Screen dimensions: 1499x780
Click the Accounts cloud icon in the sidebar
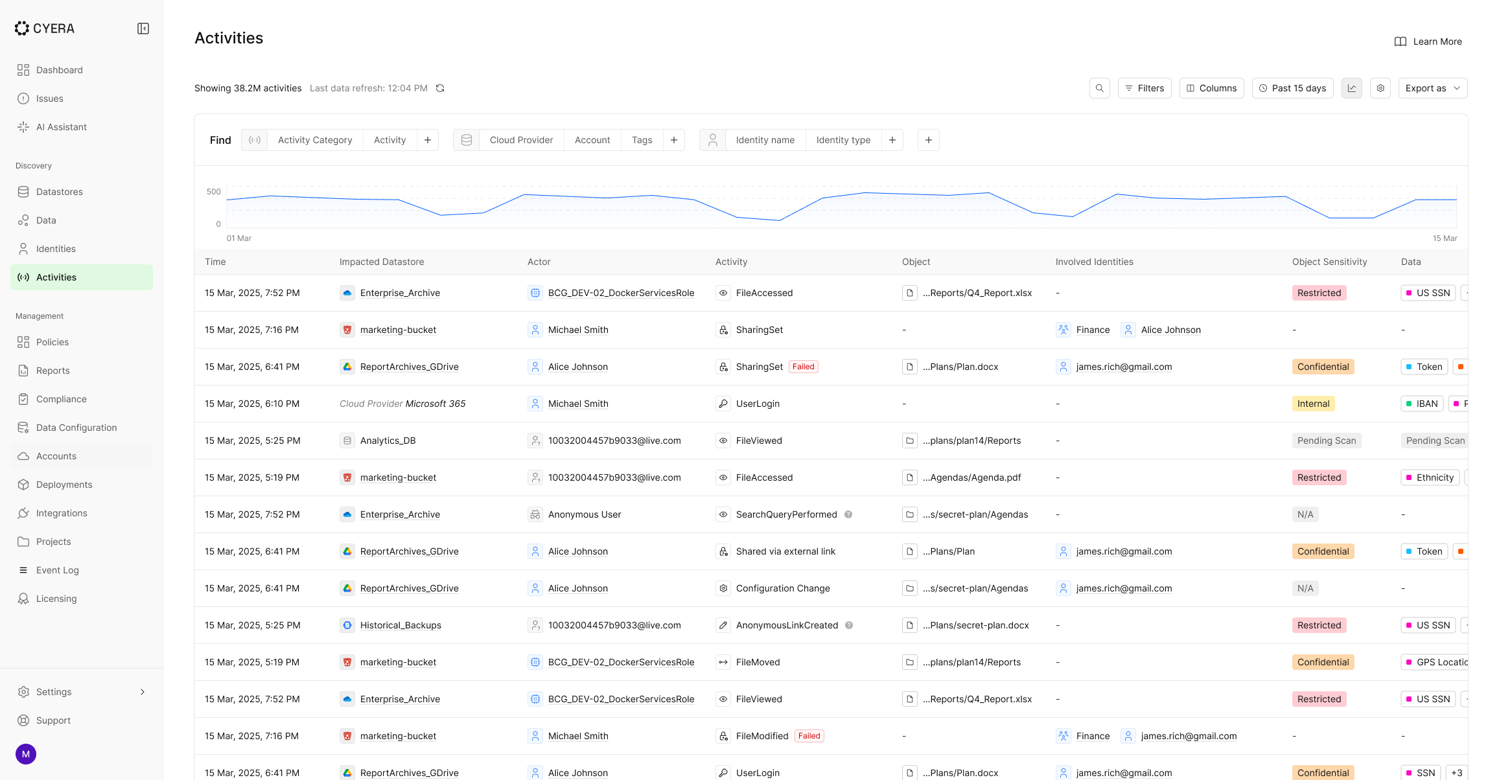pos(23,456)
